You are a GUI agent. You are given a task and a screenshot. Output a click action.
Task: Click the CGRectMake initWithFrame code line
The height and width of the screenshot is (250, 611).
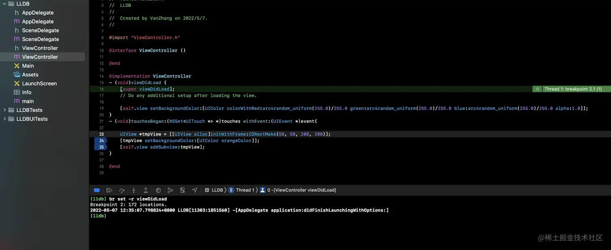pyautogui.click(x=225, y=134)
